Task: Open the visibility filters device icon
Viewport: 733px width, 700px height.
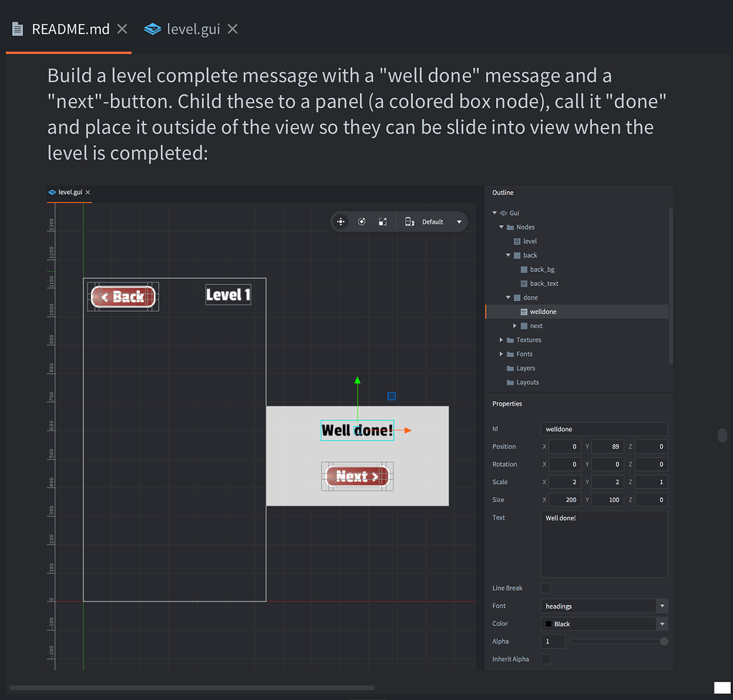Action: (410, 222)
